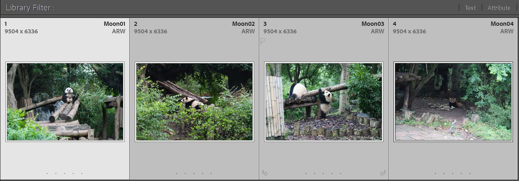This screenshot has width=519, height=181.
Task: Set third rating dot on Moon01
Action: click(65, 174)
